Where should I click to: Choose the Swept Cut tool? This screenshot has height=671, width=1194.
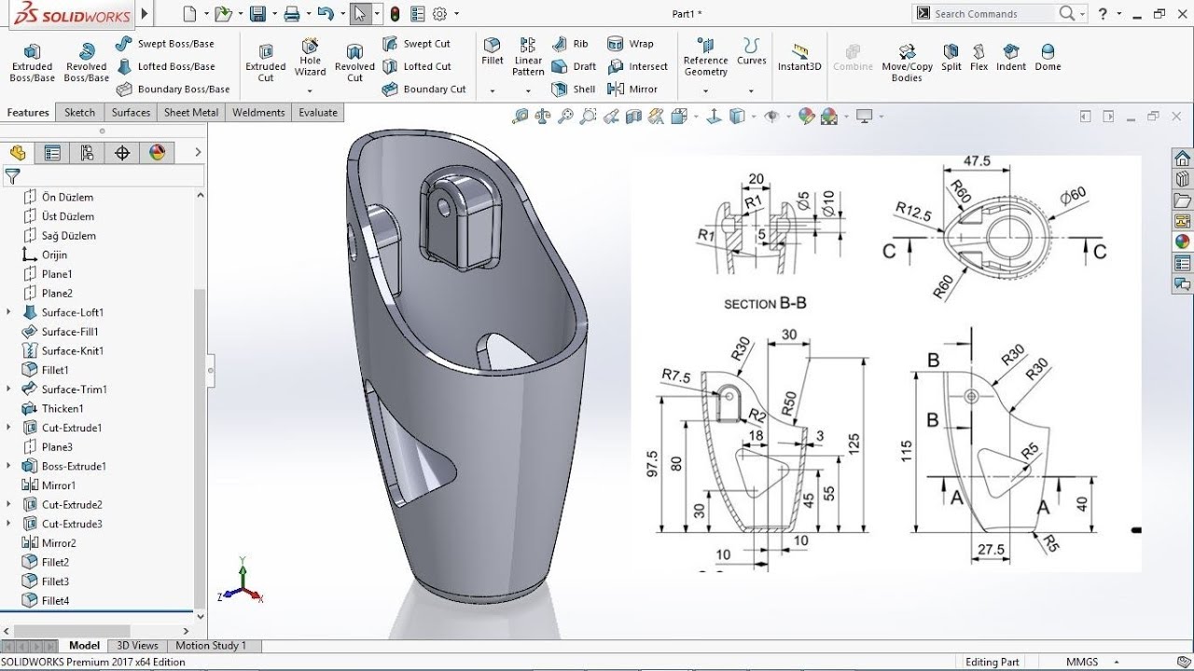[x=416, y=44]
